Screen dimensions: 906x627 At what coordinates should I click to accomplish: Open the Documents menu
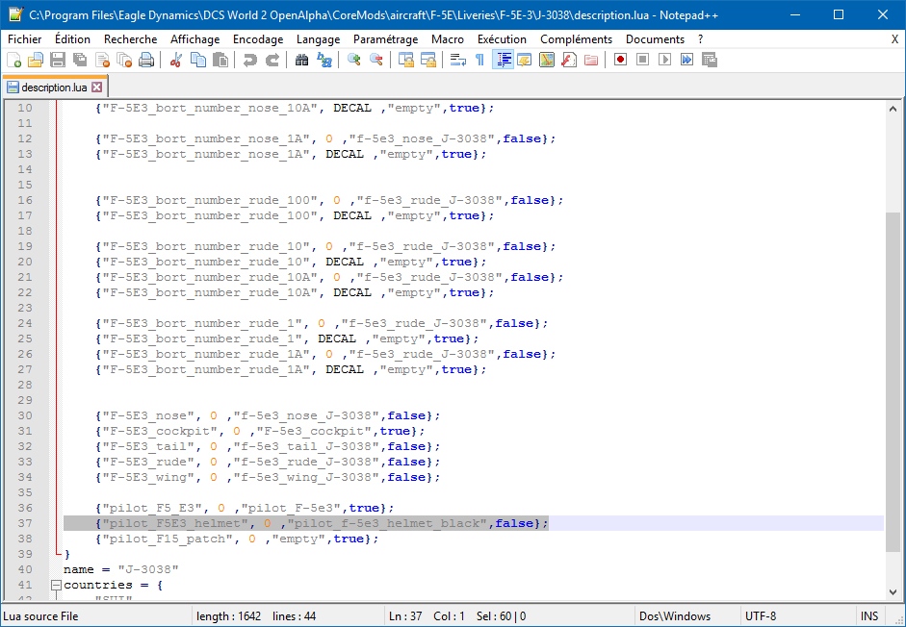click(656, 39)
